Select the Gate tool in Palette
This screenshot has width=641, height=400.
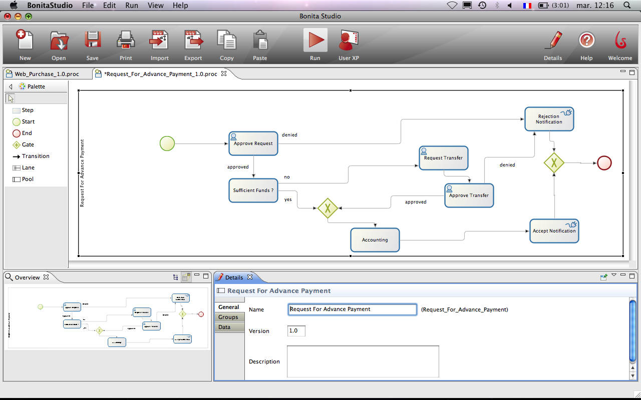tap(23, 144)
